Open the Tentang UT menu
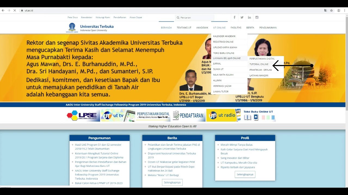Image resolution: width=348 pixels, height=195 pixels. point(184,28)
